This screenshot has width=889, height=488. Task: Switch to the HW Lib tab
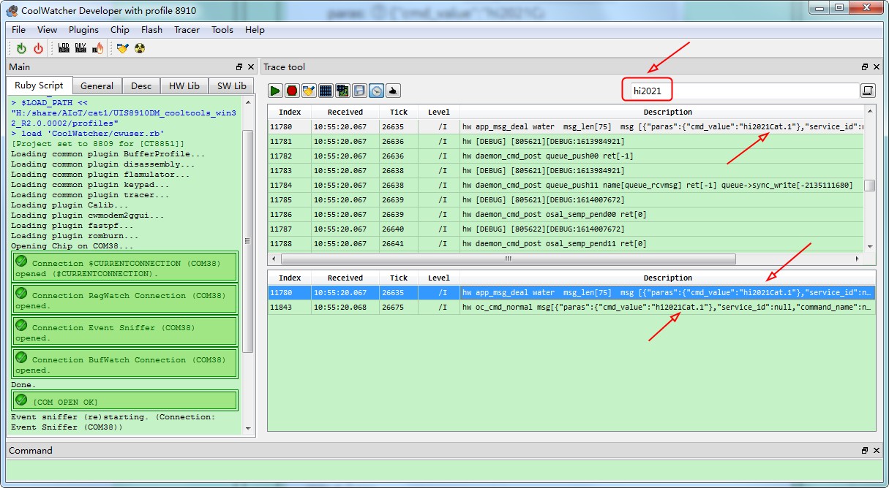click(x=184, y=85)
